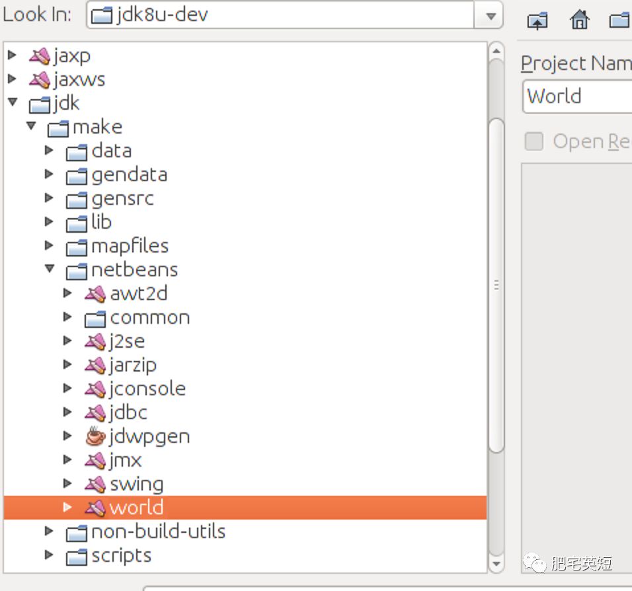The width and height of the screenshot is (632, 591).
Task: Click the mapfiles folder icon
Action: [77, 247]
